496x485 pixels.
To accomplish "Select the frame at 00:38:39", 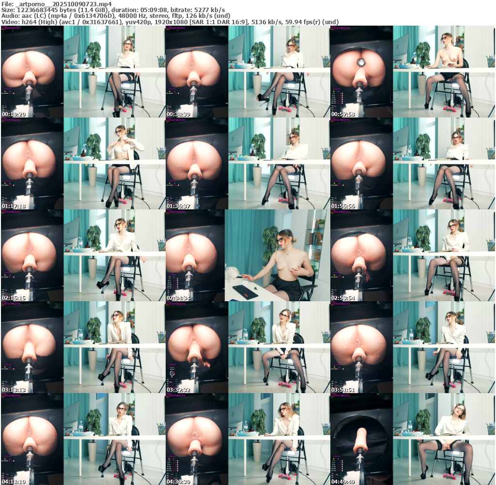I will click(x=248, y=72).
